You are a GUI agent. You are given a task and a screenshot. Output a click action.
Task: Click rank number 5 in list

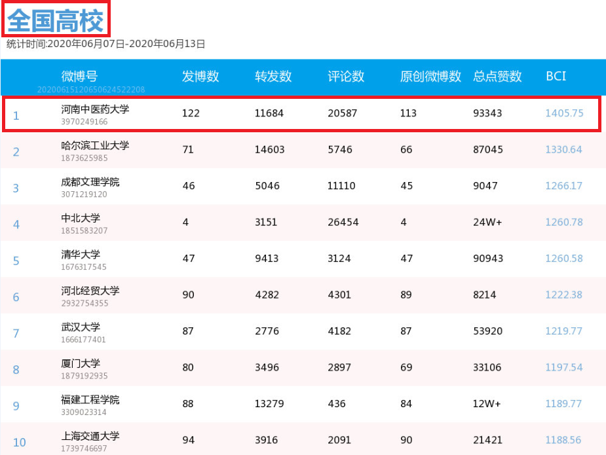(16, 261)
